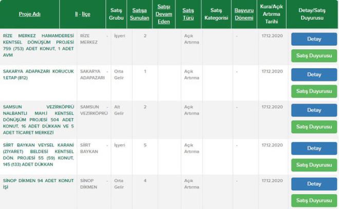Open Detay for Rize Hamamderesi project
The width and height of the screenshot is (339, 209).
(314, 39)
